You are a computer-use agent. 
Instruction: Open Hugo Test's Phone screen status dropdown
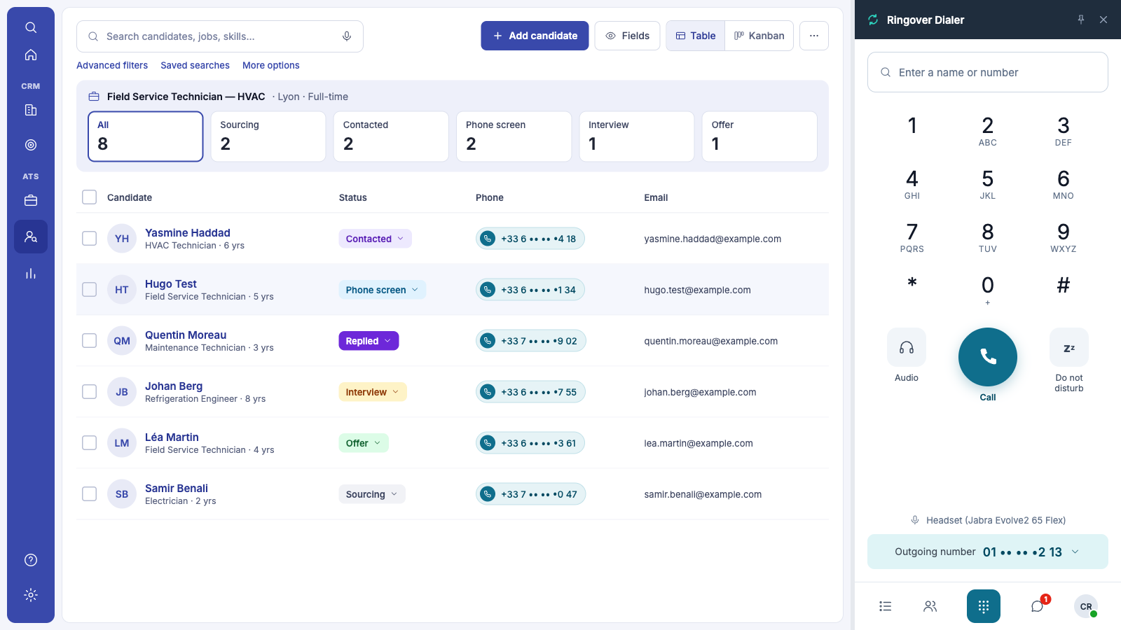point(382,290)
